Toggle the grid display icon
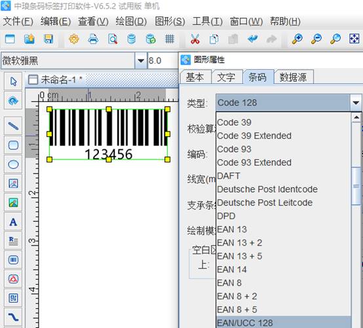363x328 pixels. point(170,39)
